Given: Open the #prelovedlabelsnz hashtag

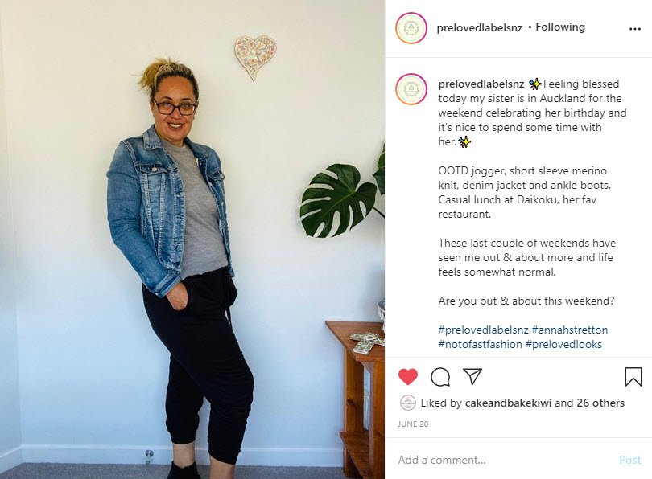Looking at the screenshot, I should 483,330.
